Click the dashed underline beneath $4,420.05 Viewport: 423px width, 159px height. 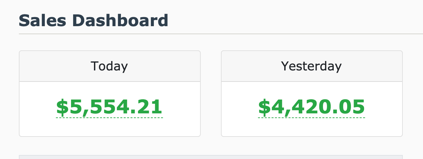[x=312, y=118]
